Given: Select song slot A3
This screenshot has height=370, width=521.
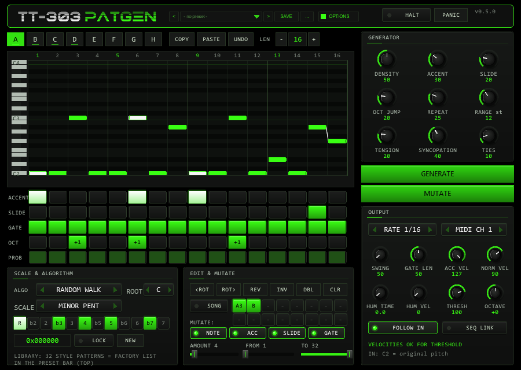Looking at the screenshot, I should click(239, 306).
